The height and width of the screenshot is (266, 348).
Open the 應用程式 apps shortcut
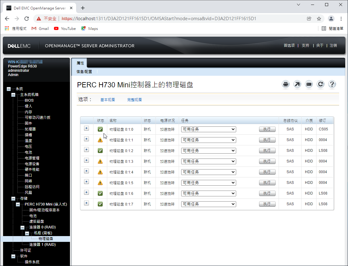click(16, 29)
